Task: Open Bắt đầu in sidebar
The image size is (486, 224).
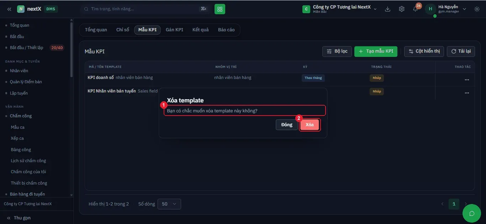Action: click(x=17, y=37)
